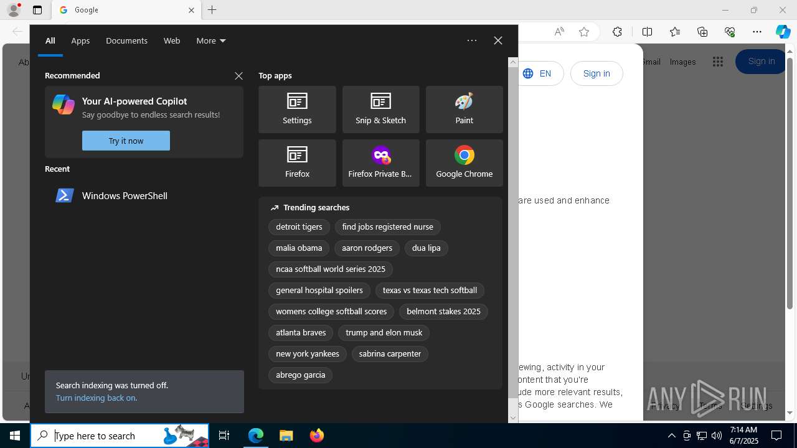Click the Google page vertical scrollbar
This screenshot has width=797, height=448.
[790, 184]
